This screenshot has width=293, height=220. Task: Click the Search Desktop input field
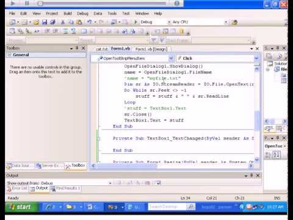coord(167,207)
